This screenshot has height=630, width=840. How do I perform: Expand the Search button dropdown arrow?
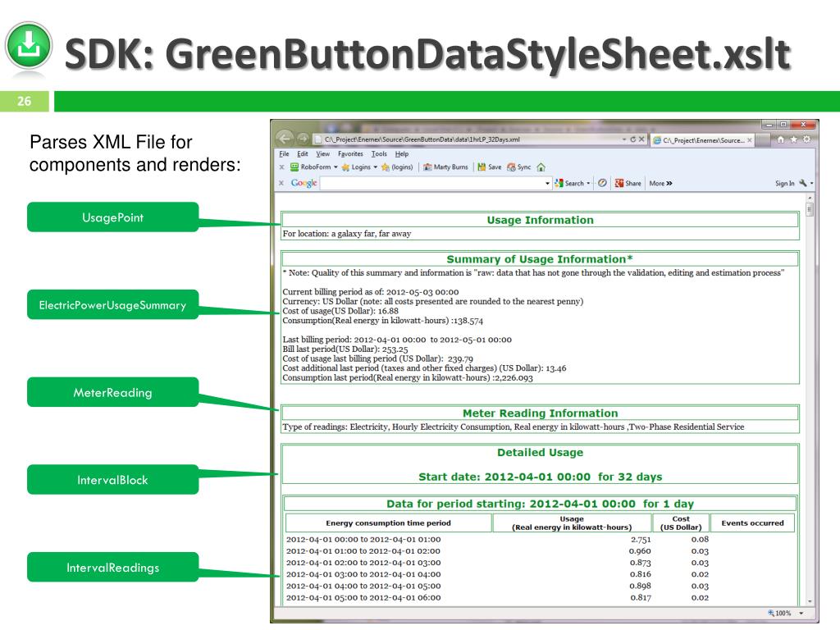click(588, 183)
